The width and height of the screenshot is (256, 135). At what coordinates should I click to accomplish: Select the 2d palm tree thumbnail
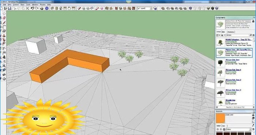point(220,102)
